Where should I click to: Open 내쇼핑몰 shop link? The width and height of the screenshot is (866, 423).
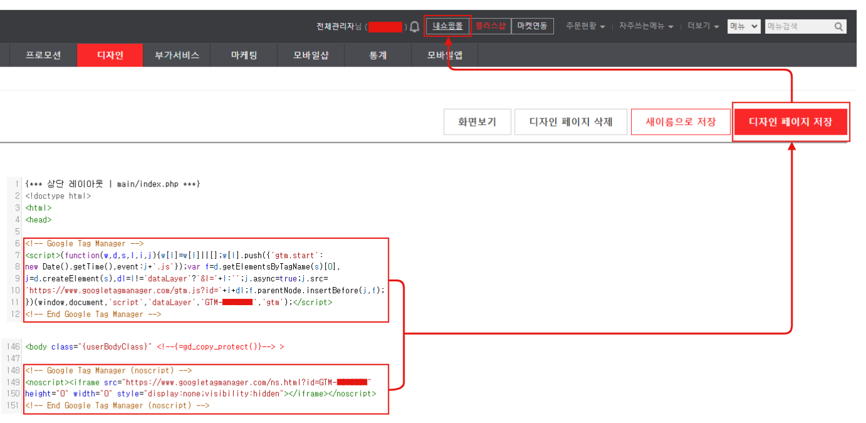click(447, 26)
